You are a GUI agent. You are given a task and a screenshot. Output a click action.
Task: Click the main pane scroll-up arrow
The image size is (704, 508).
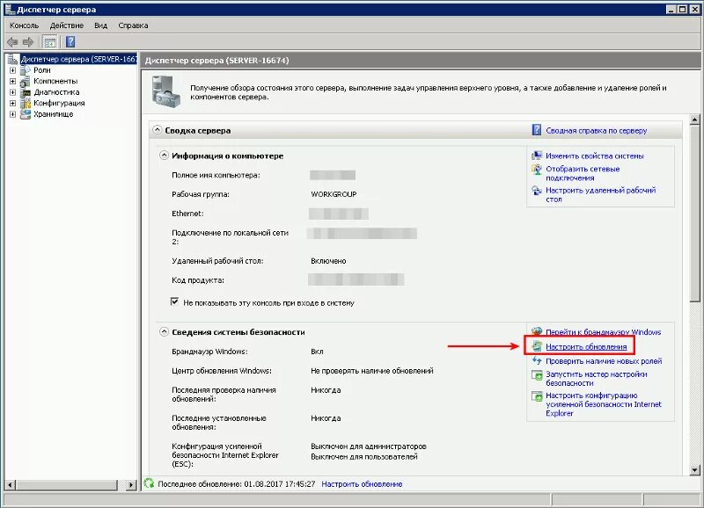tap(694, 120)
